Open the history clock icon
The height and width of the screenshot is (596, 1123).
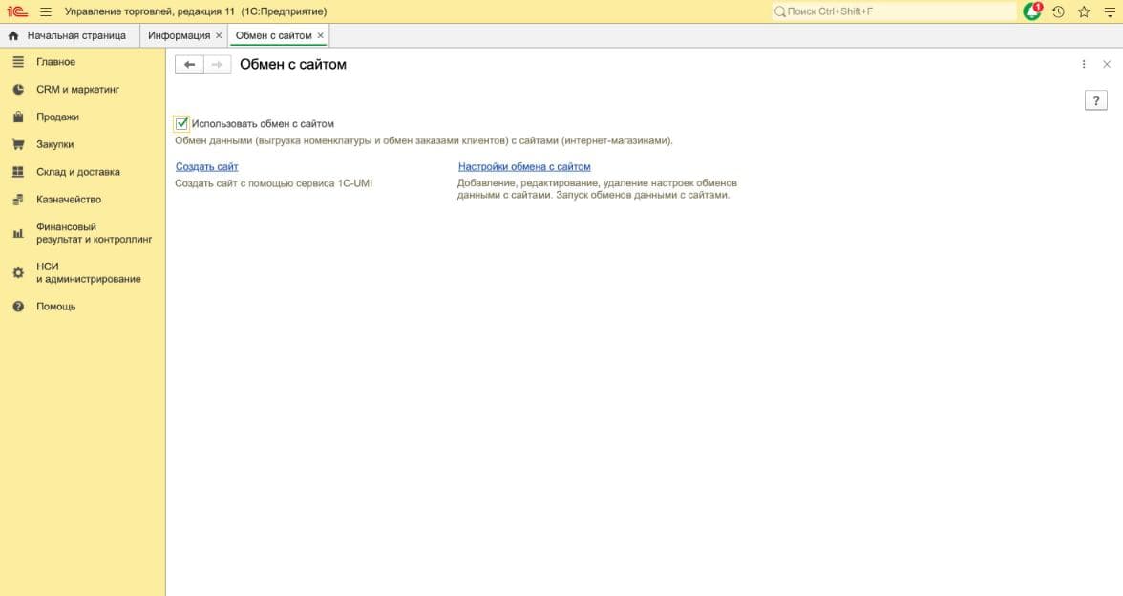click(1058, 11)
